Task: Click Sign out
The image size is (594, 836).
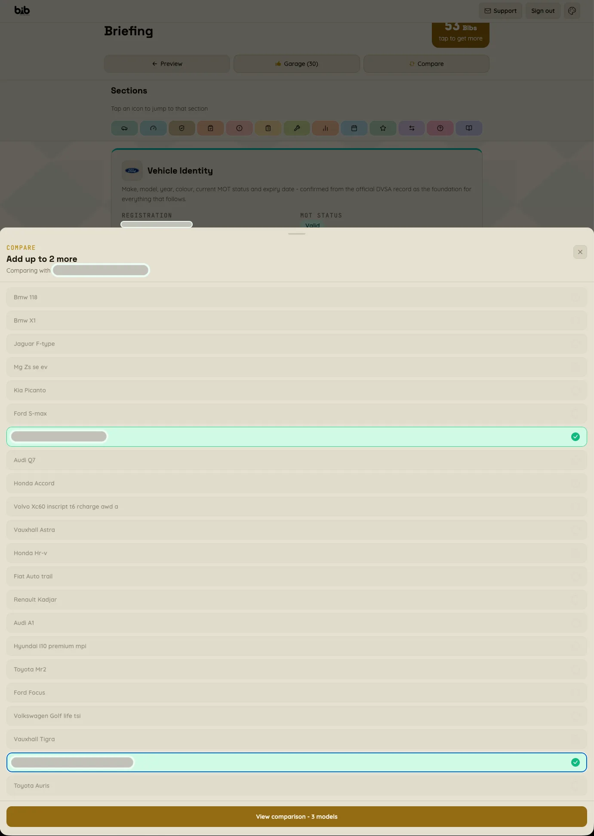Action: 543,11
